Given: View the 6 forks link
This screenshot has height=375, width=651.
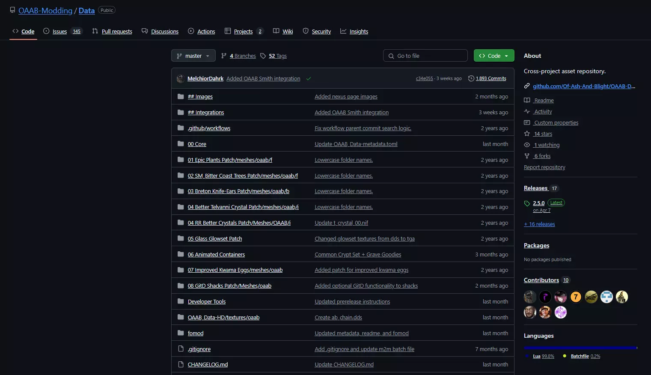Looking at the screenshot, I should (542, 156).
